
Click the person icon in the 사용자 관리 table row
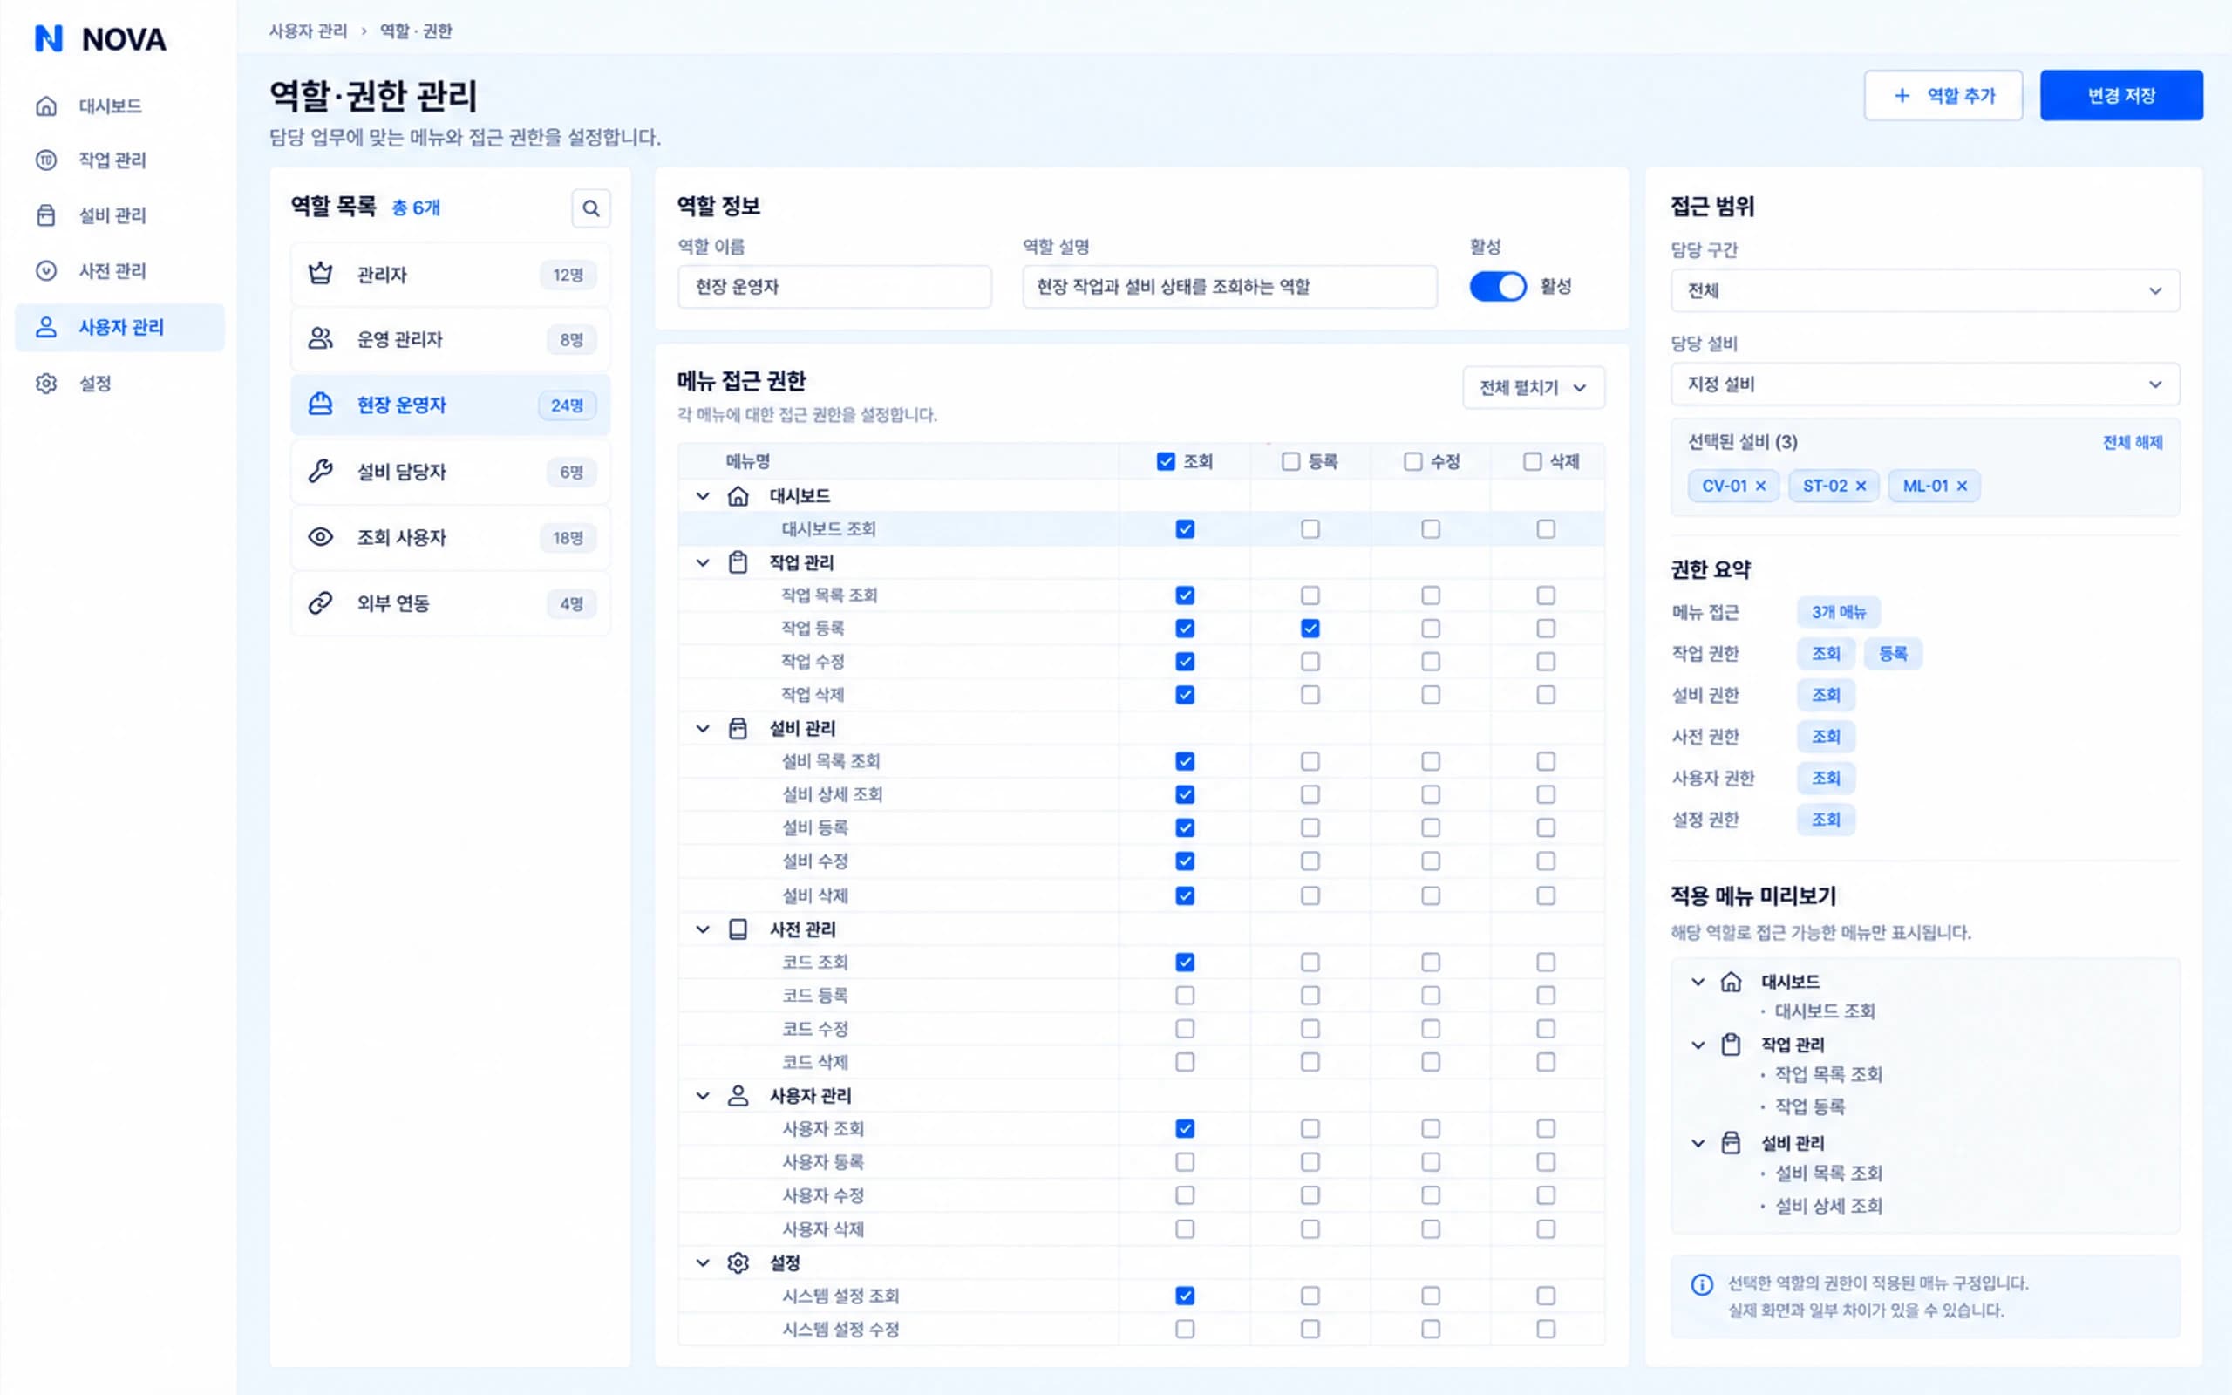click(738, 1096)
